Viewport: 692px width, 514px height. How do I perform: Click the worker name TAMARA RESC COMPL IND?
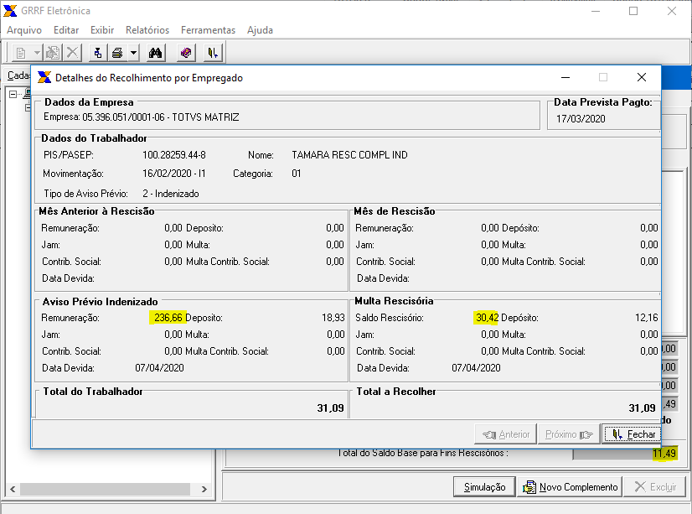tap(349, 155)
